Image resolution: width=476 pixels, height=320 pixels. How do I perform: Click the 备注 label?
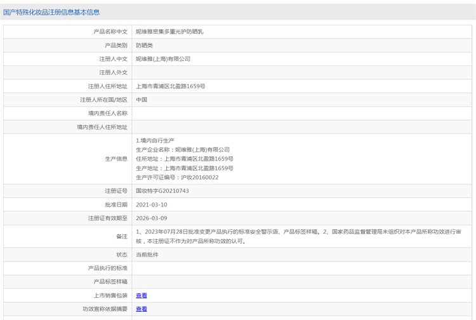(x=122, y=236)
